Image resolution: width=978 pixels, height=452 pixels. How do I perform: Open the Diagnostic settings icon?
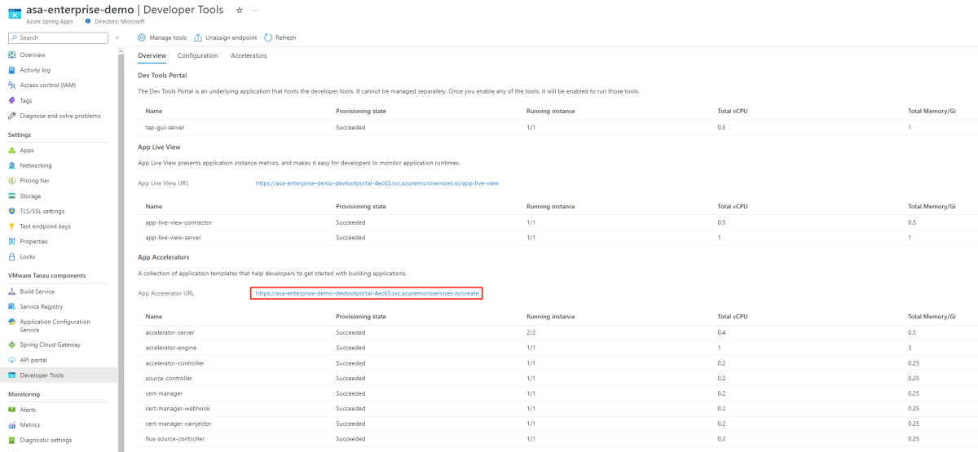(11, 441)
